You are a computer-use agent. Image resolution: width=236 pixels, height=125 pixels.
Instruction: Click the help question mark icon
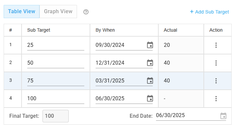pyautogui.click(x=86, y=12)
